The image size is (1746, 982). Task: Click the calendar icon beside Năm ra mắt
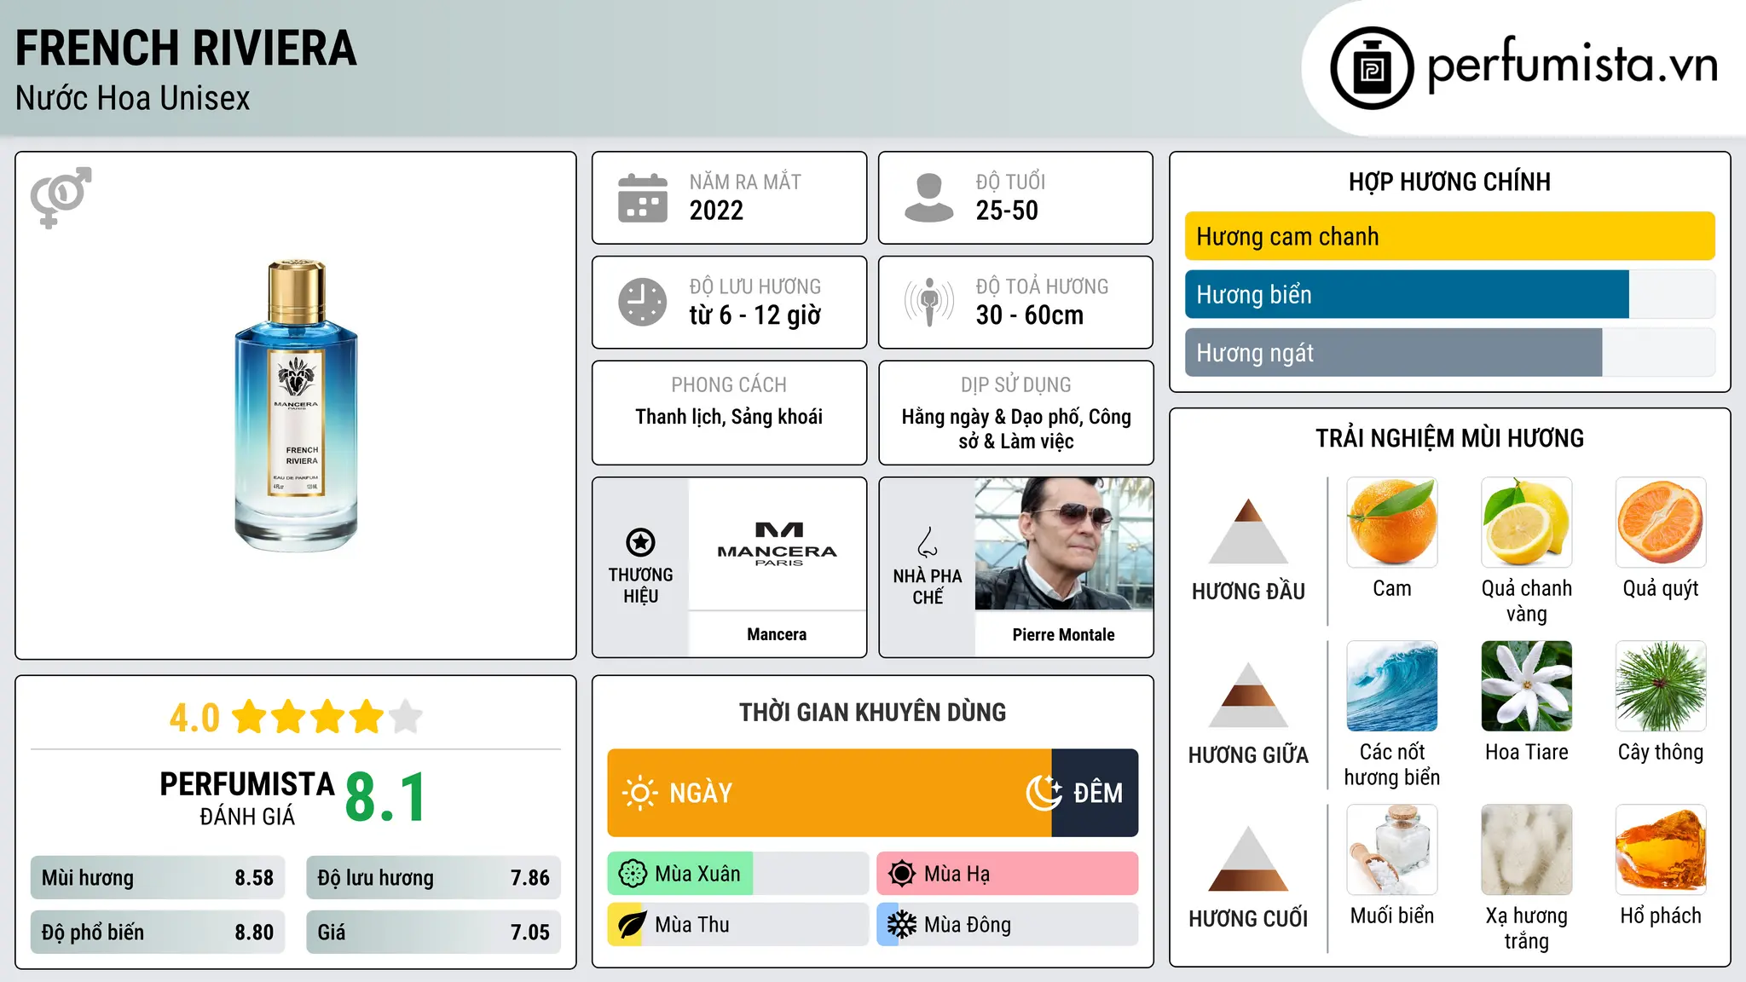[643, 198]
